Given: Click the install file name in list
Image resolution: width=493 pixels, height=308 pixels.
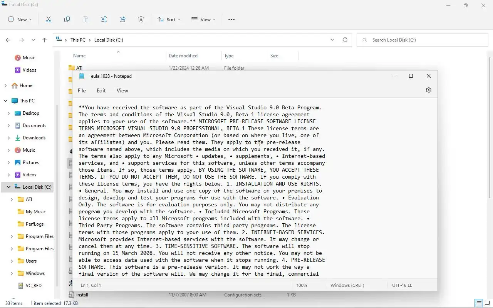Looking at the screenshot, I should (x=82, y=295).
